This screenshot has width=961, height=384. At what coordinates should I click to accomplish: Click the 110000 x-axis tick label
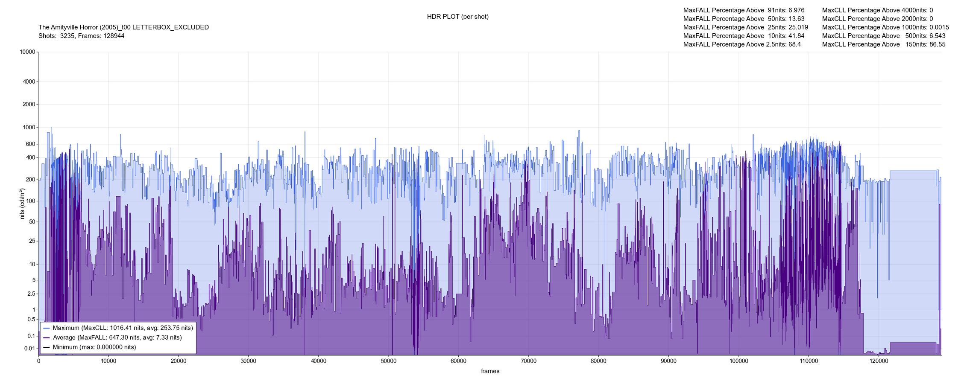tap(809, 361)
